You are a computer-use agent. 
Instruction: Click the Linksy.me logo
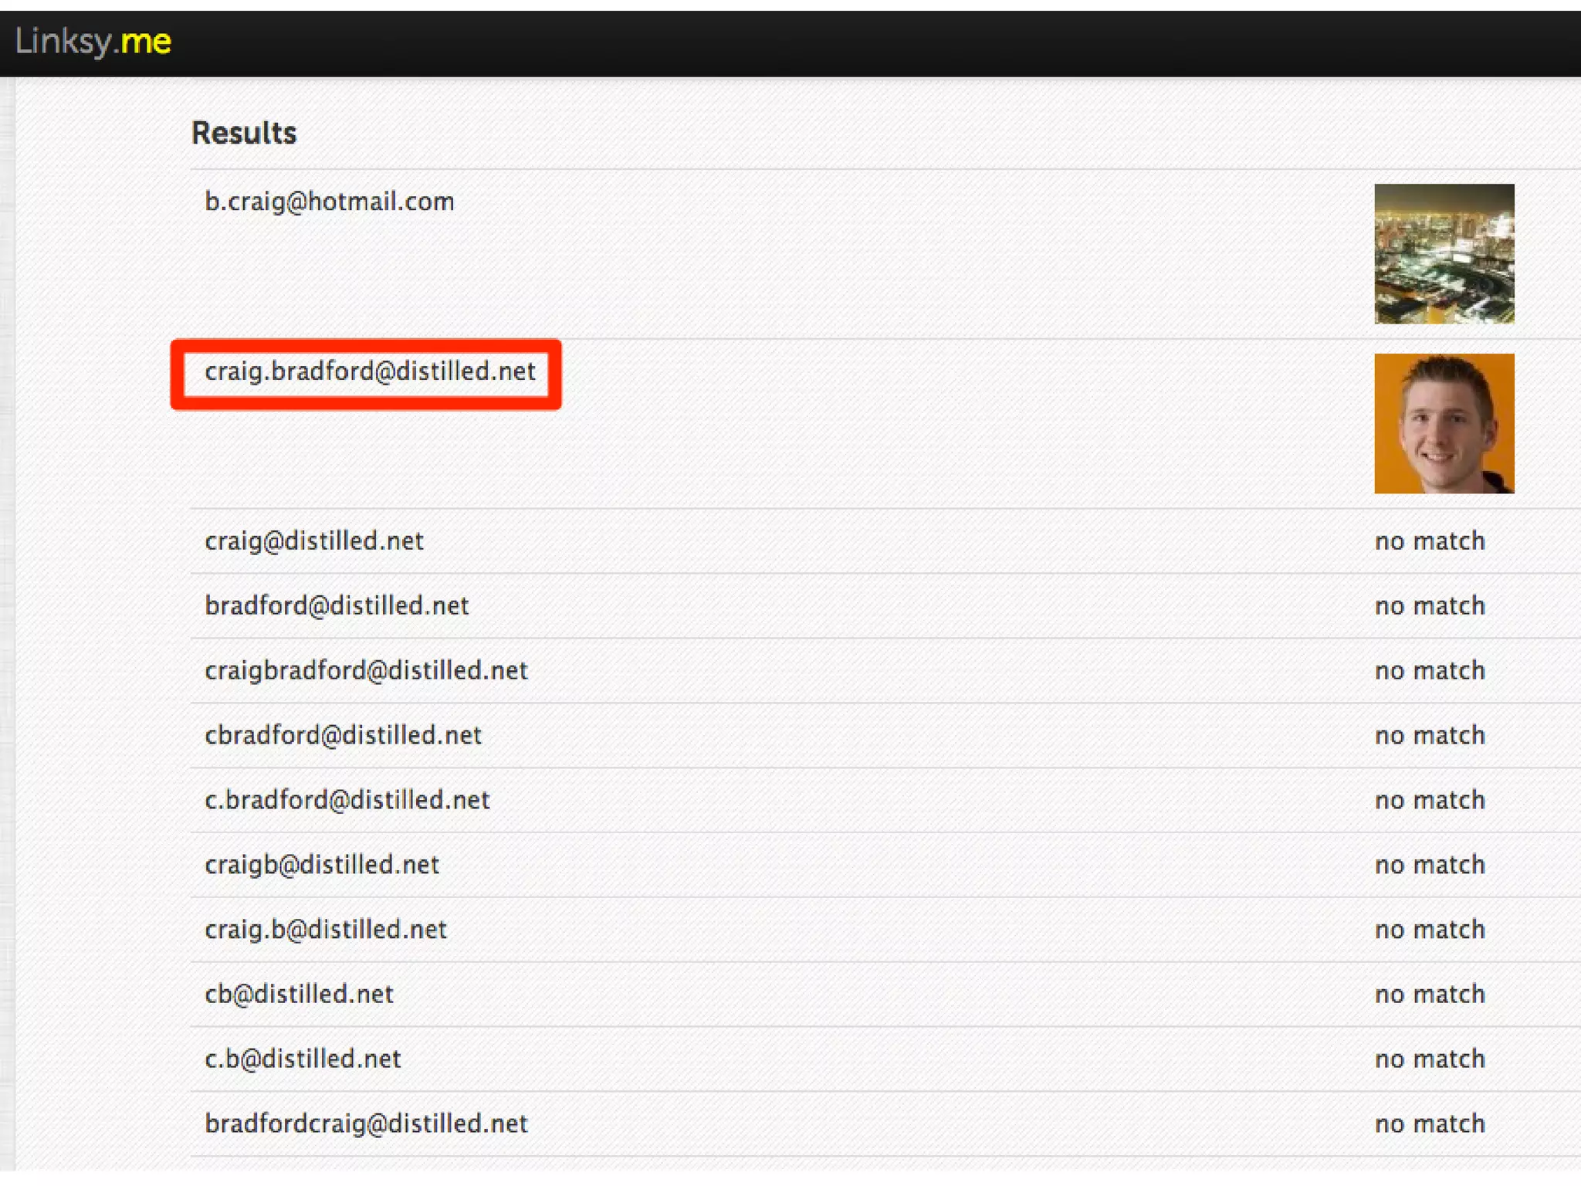point(93,41)
